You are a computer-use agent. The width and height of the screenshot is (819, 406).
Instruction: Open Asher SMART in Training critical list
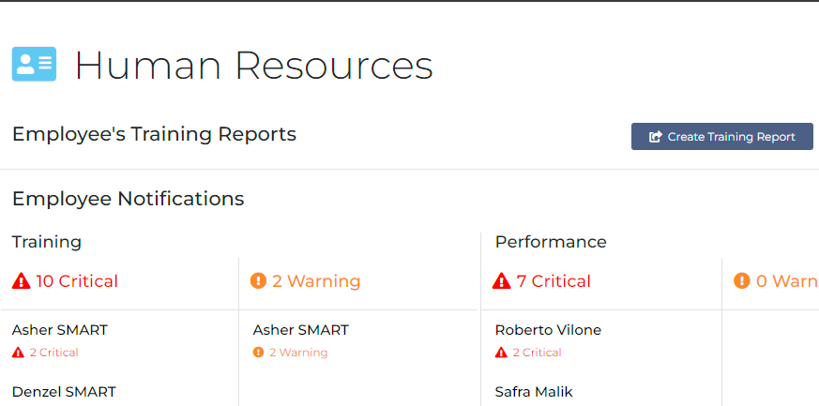[x=59, y=330]
